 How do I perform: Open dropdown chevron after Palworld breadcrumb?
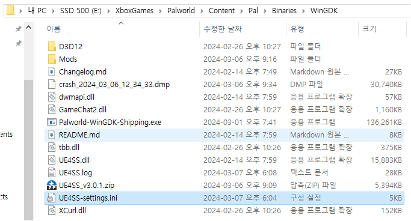click(202, 11)
